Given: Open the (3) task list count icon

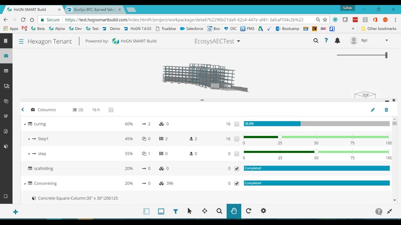Looking at the screenshot, I should tap(78, 110).
